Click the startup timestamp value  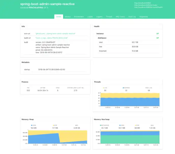click(x=52, y=69)
